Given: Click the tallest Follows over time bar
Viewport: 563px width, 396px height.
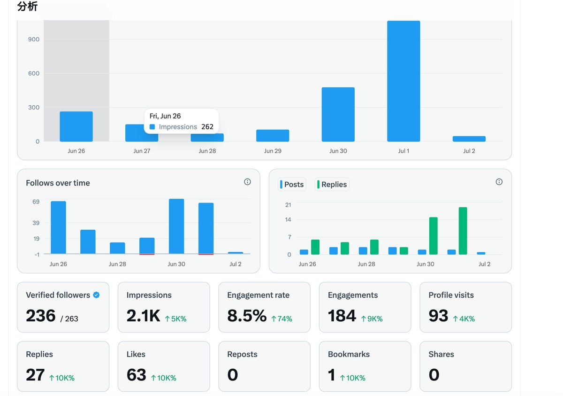Looking at the screenshot, I should coord(176,226).
